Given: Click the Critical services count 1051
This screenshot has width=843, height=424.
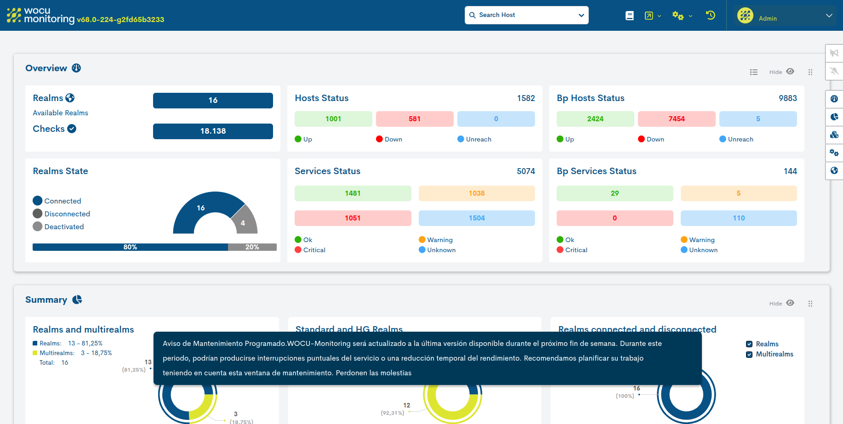Looking at the screenshot, I should (353, 218).
